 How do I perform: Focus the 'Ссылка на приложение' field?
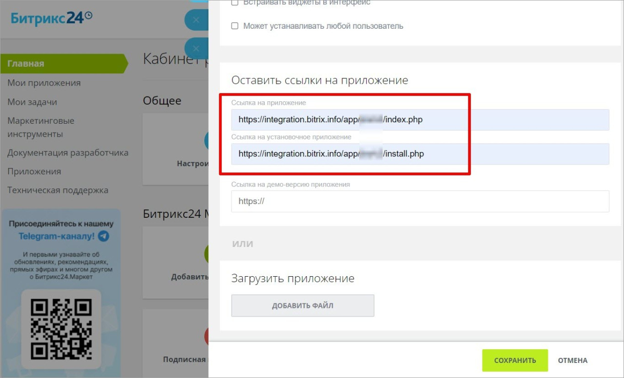pos(420,119)
